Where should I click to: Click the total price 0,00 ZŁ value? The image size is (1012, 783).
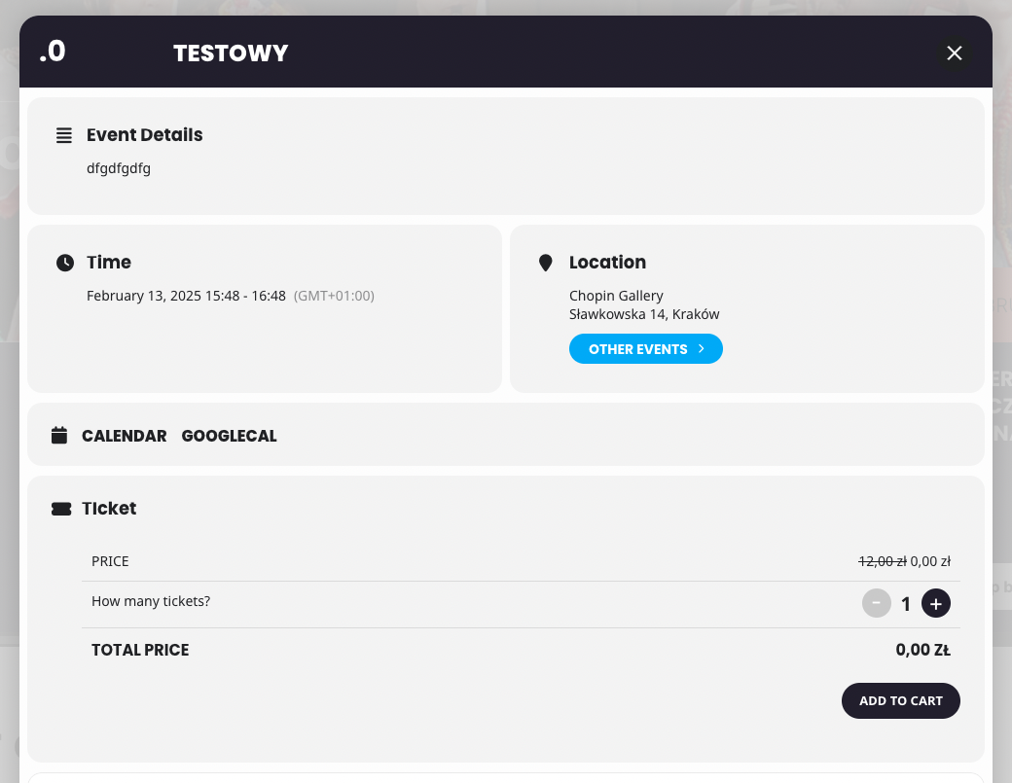click(922, 650)
